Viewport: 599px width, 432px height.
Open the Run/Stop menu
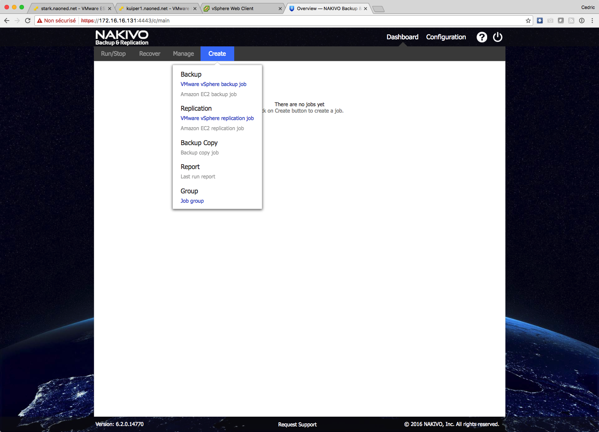[x=113, y=53]
